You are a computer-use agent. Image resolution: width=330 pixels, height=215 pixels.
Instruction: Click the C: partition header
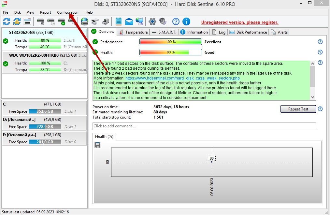(44, 104)
